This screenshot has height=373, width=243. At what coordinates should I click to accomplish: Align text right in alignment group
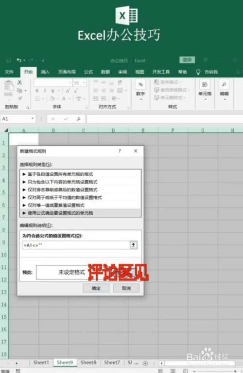[111, 91]
